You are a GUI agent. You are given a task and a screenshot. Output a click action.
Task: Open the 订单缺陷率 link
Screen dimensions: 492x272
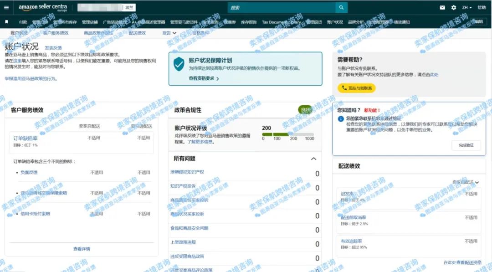pyautogui.click(x=25, y=139)
